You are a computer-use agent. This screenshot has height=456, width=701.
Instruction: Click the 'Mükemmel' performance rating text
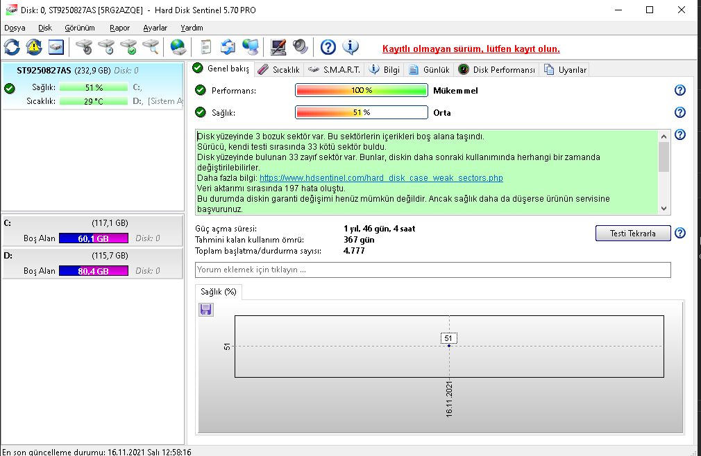455,91
